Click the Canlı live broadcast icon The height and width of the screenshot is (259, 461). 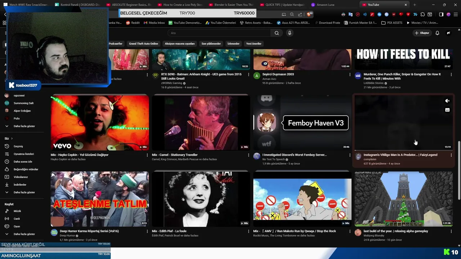pos(6,219)
